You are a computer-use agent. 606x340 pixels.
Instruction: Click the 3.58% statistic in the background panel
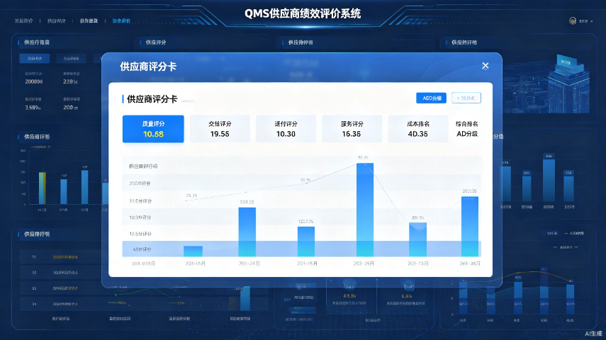(x=33, y=108)
